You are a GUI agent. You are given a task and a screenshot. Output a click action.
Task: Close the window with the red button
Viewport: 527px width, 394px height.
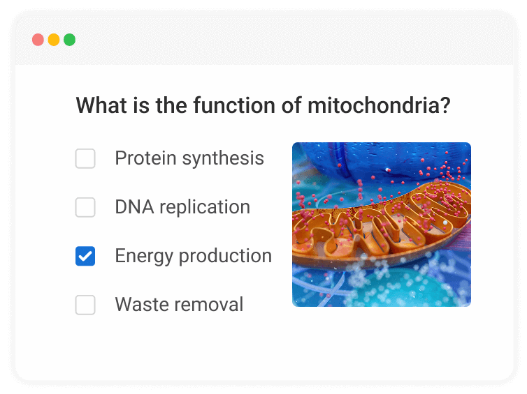pyautogui.click(x=38, y=40)
